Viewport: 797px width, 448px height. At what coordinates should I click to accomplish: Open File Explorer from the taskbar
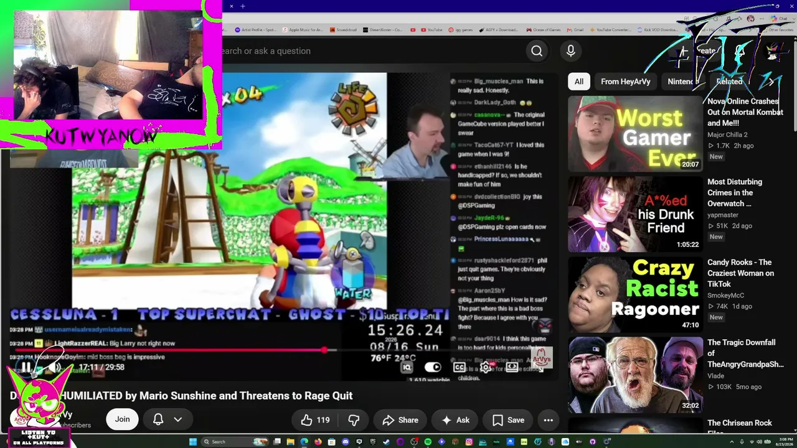coord(290,442)
